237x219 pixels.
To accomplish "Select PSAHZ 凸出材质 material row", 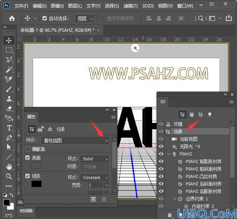I will [197, 176].
